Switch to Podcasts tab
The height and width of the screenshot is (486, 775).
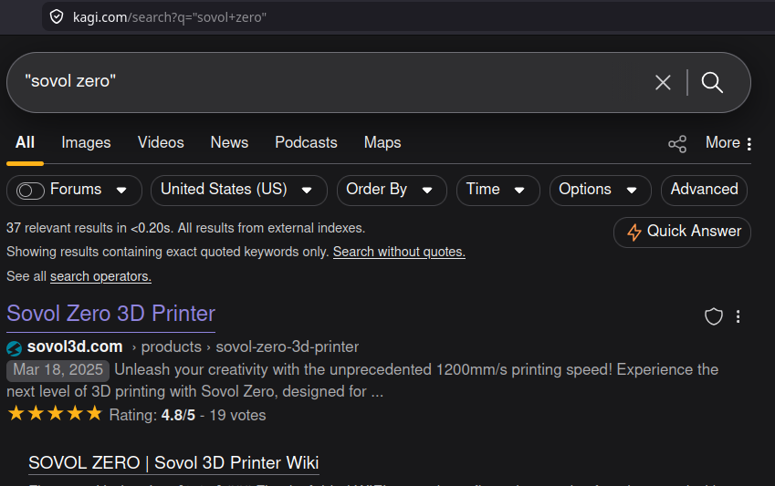point(306,143)
